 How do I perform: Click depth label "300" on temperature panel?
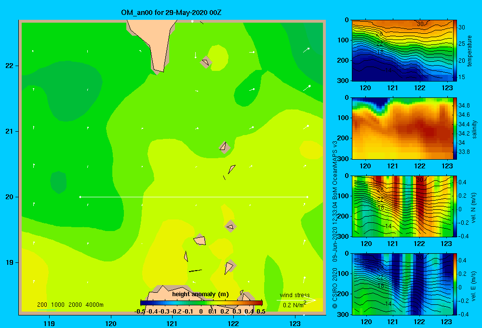[x=343, y=81]
